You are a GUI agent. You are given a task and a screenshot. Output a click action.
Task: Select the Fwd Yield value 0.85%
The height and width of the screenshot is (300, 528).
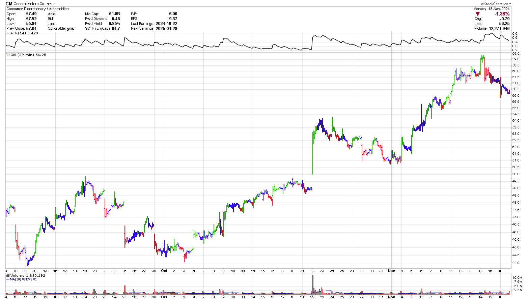click(114, 24)
